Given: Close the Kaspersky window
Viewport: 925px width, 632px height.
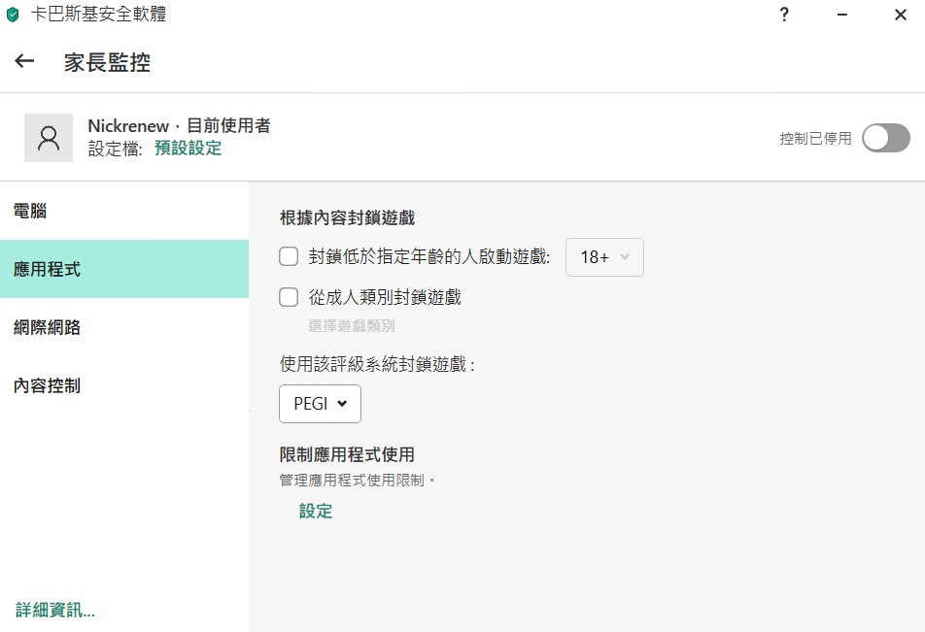Looking at the screenshot, I should click(x=900, y=15).
